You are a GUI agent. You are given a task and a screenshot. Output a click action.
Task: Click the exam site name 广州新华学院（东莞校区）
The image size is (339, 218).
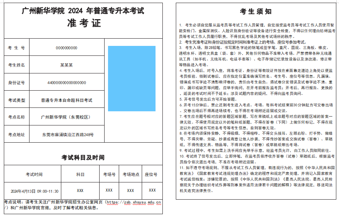click(66, 117)
